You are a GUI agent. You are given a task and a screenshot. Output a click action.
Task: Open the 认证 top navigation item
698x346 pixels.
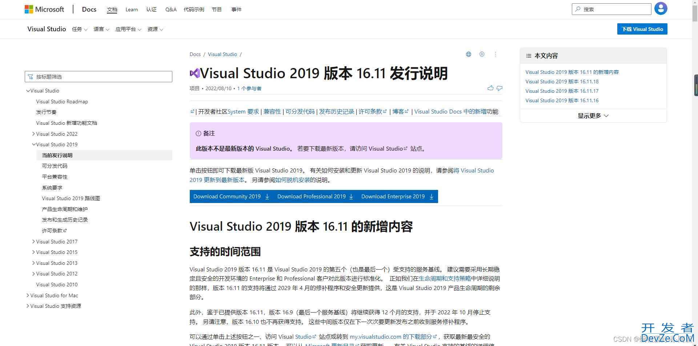click(x=151, y=9)
